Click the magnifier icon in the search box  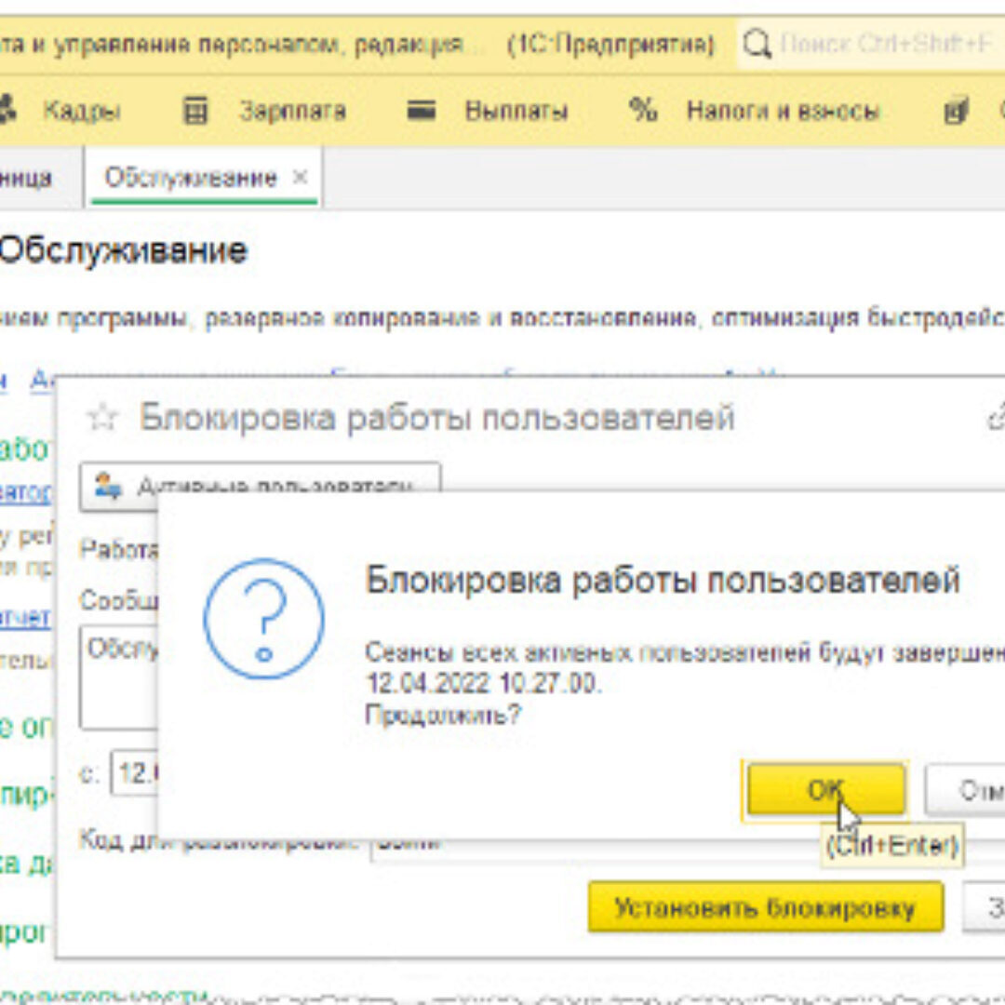(758, 44)
